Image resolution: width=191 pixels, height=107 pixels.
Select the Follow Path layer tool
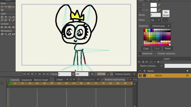click(x=10, y=17)
